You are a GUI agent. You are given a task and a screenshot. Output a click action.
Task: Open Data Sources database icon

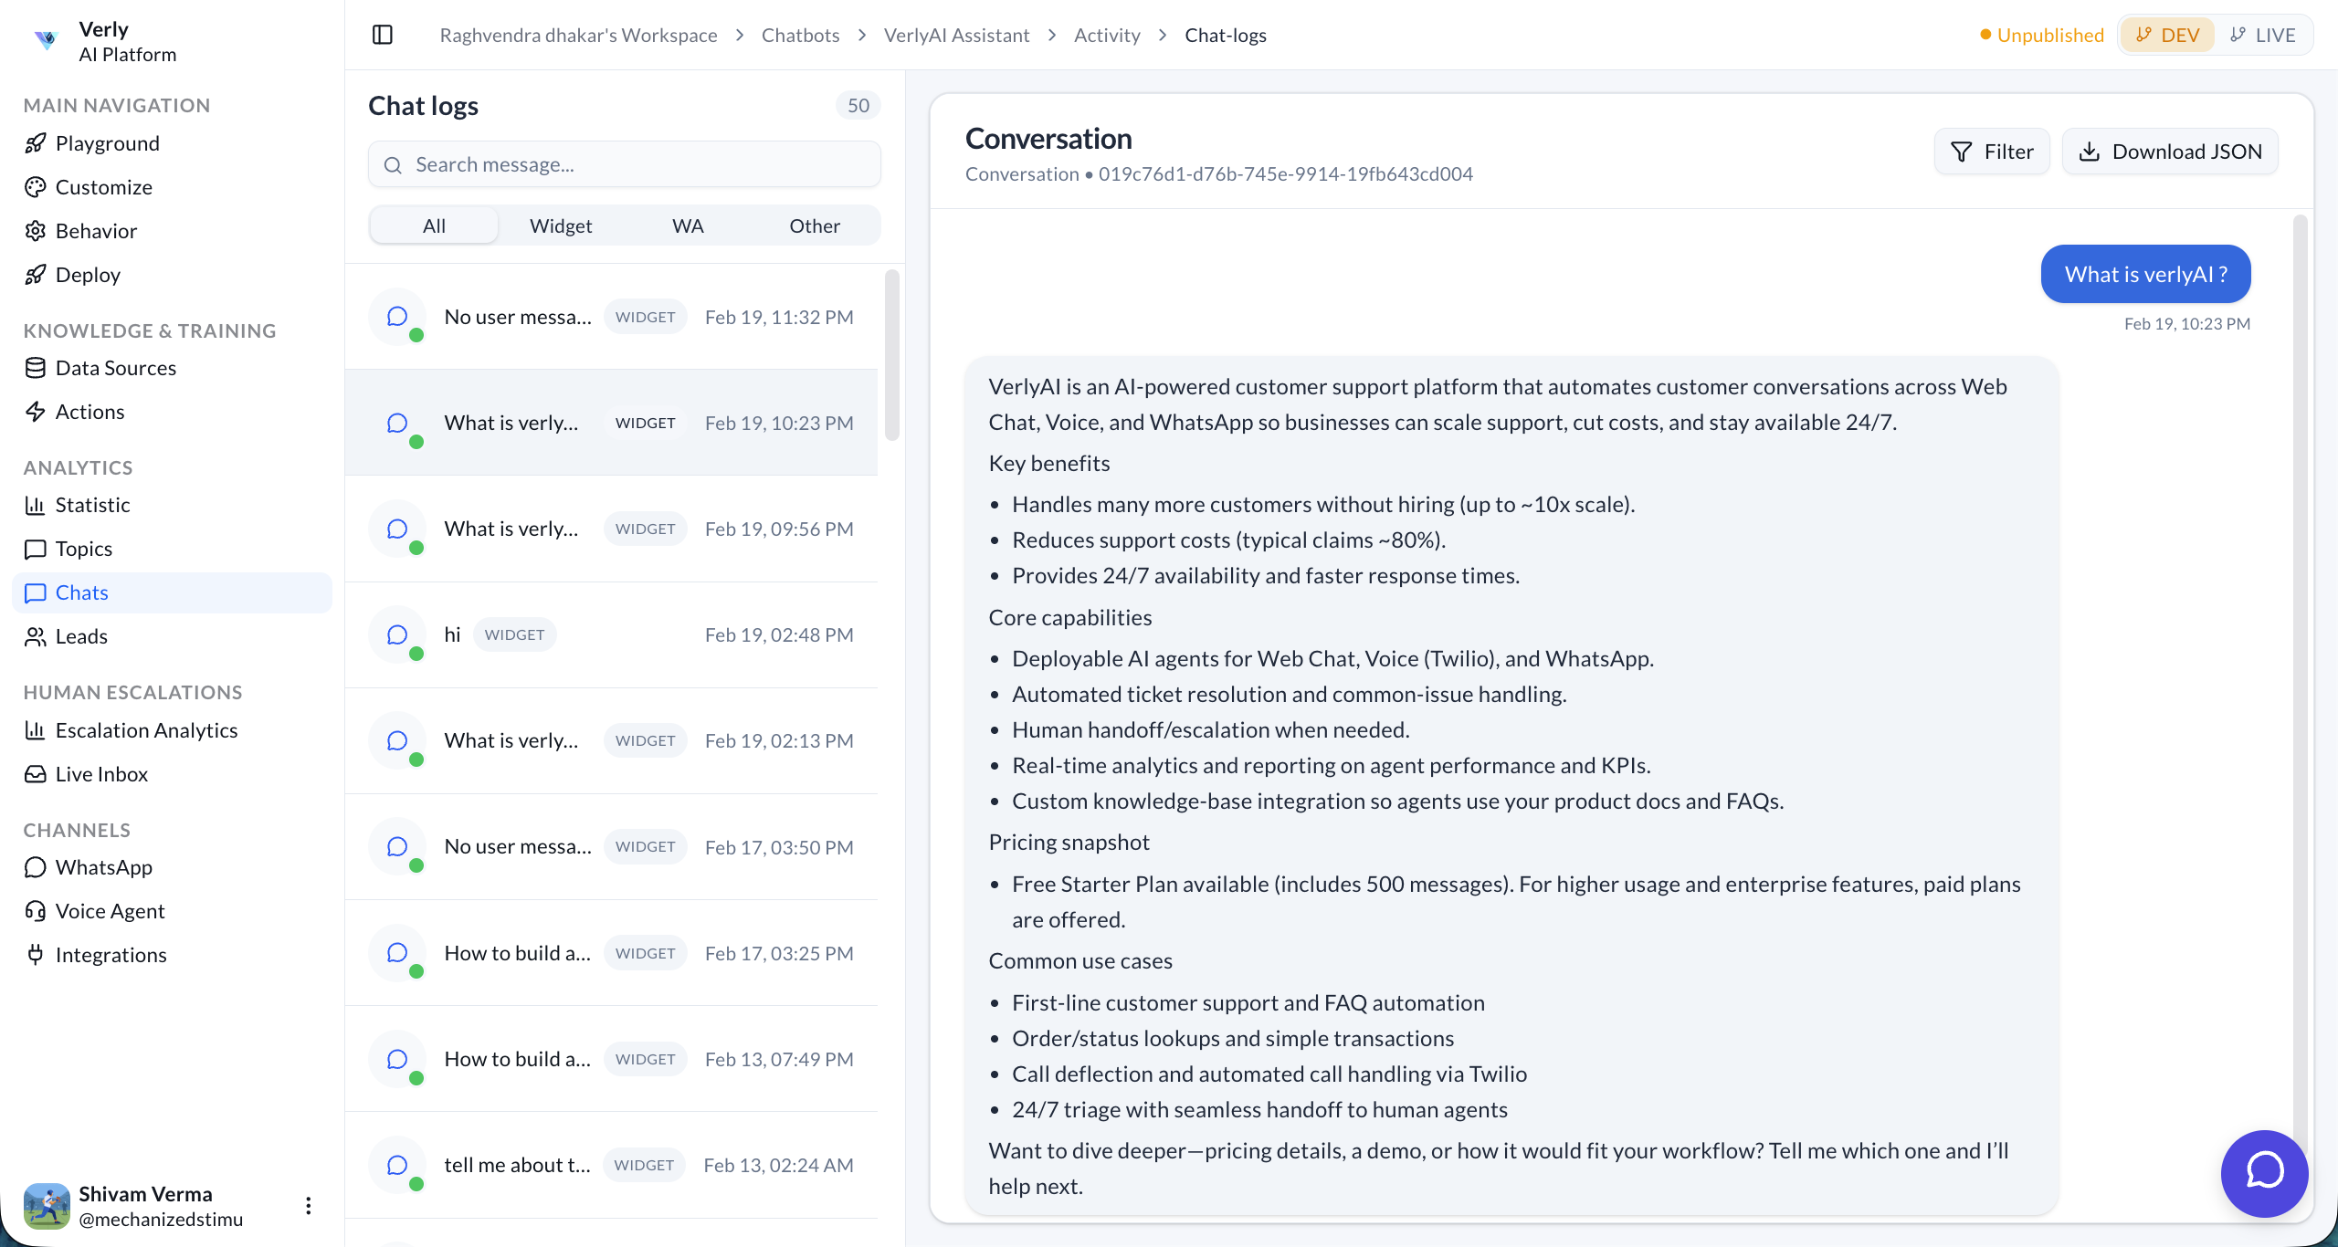pyautogui.click(x=36, y=368)
